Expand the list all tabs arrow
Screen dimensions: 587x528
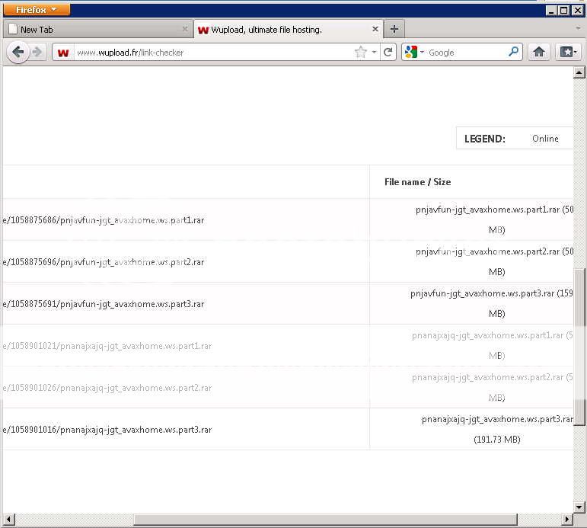pos(579,29)
